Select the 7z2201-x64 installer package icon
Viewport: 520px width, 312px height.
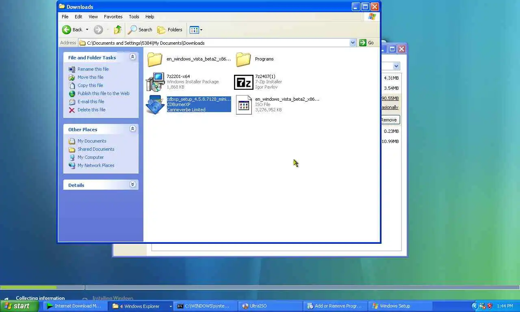point(155,82)
